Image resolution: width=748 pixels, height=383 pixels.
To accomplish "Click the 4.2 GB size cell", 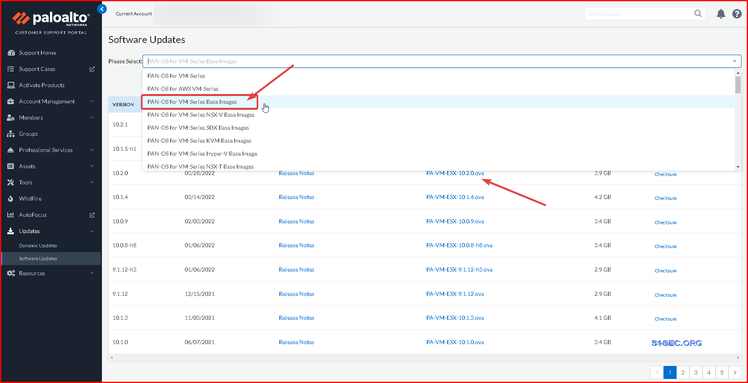I will click(603, 197).
